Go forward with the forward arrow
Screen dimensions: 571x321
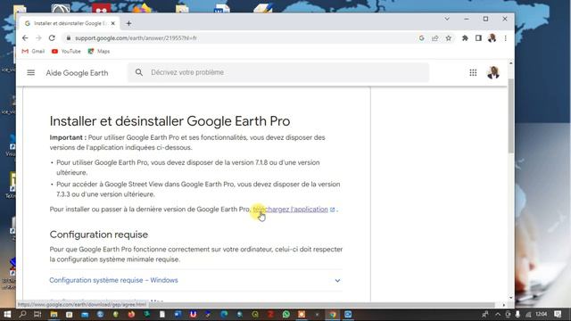(38, 37)
